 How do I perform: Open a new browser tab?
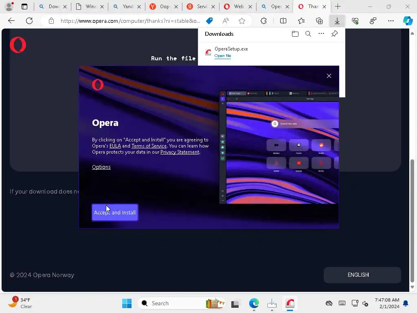[x=338, y=7]
